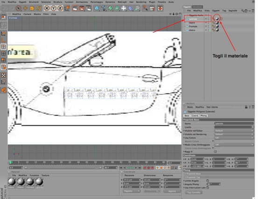
Task: Toggle the Limite Angolo checkbox
Action: (208, 181)
